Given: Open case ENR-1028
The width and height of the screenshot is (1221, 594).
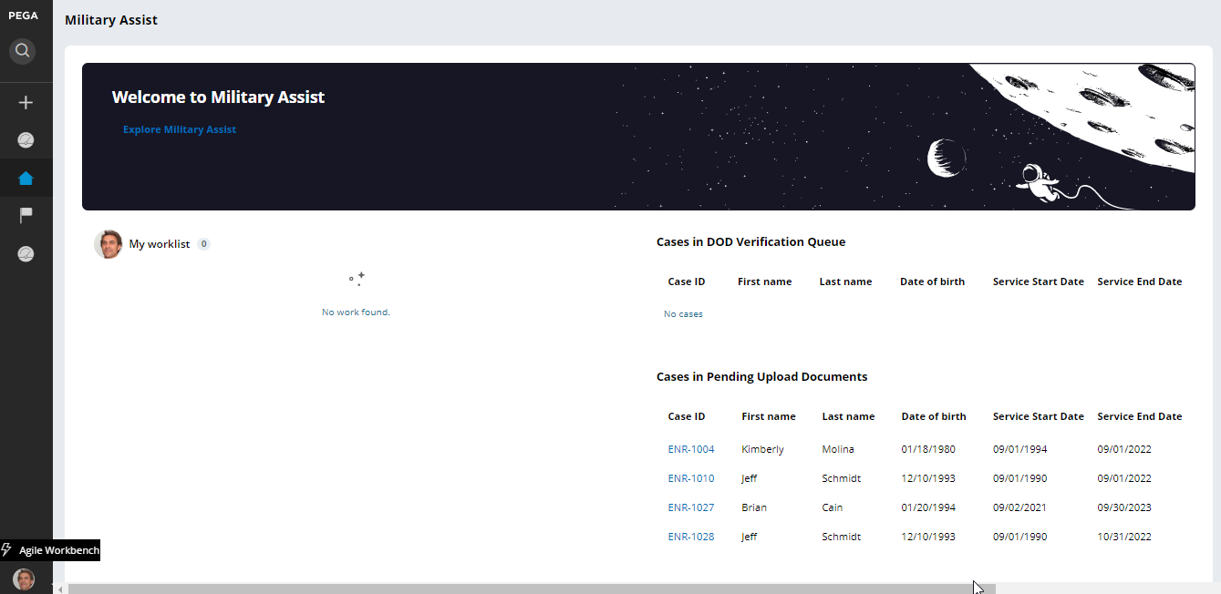Looking at the screenshot, I should pyautogui.click(x=691, y=537).
